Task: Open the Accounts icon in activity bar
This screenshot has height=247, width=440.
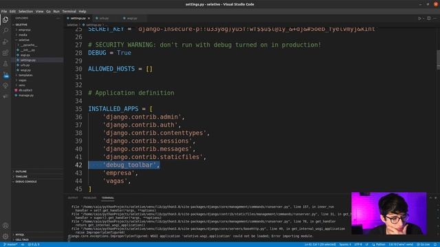Action: coord(5,226)
